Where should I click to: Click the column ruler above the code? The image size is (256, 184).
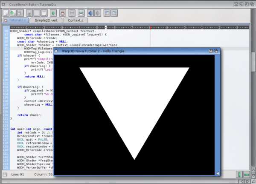[129, 28]
